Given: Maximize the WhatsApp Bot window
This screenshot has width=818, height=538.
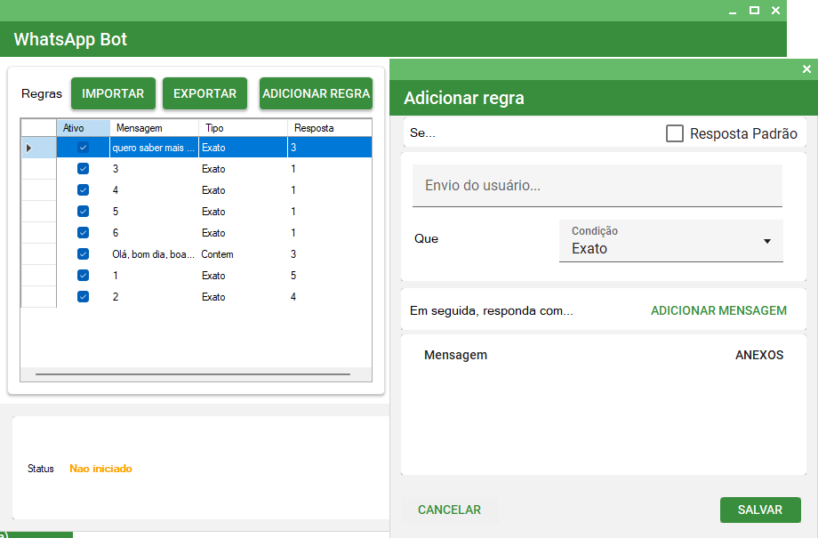Looking at the screenshot, I should coord(754,11).
